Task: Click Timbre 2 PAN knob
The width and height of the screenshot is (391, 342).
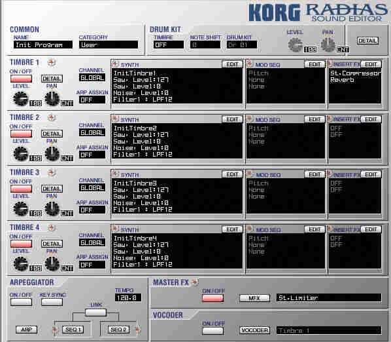Action: [x=52, y=153]
